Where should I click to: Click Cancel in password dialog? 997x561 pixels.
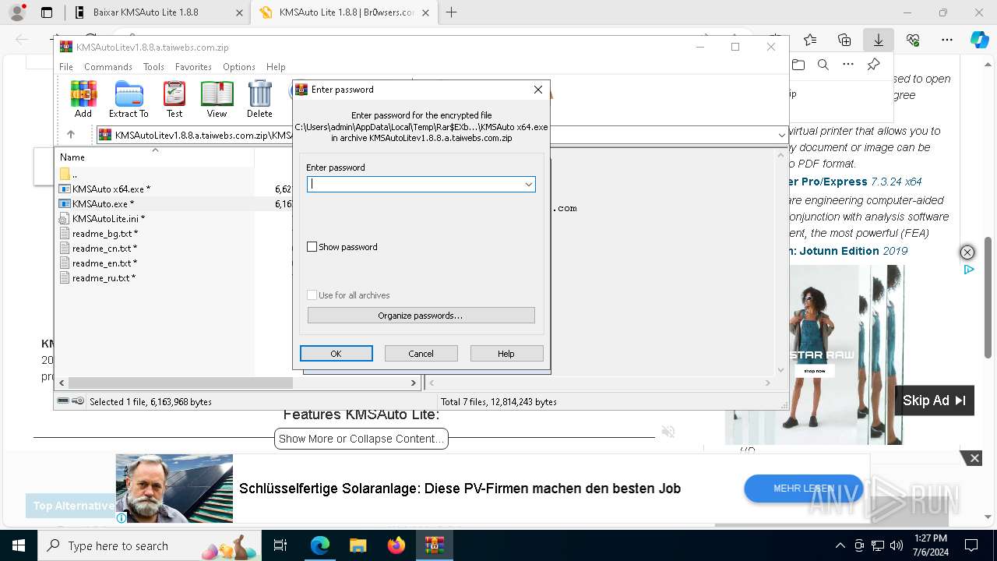[421, 354]
